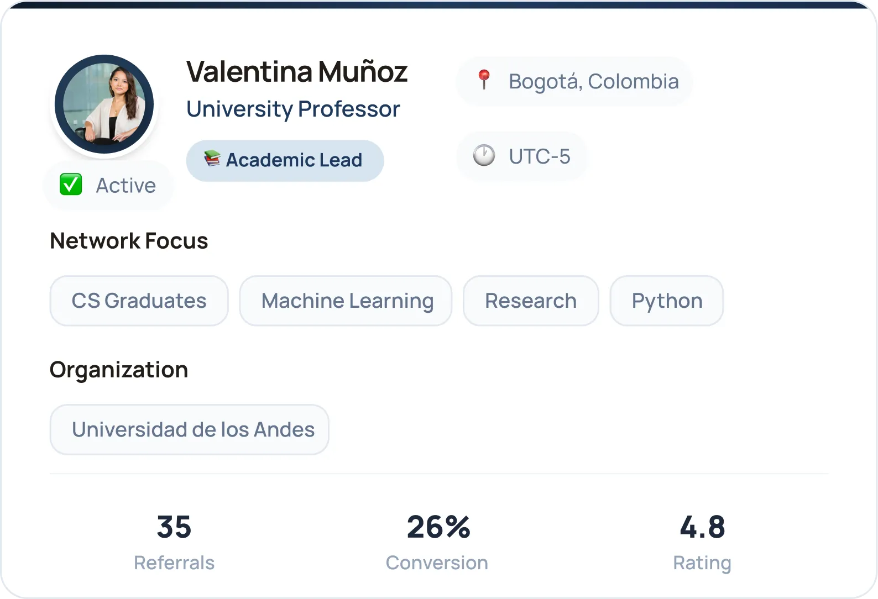Click the books icon on Academic Lead
The width and height of the screenshot is (878, 599).
[212, 159]
